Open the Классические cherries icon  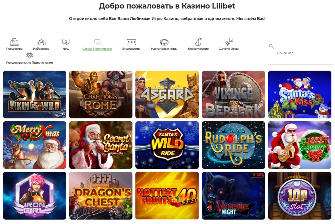[198, 42]
